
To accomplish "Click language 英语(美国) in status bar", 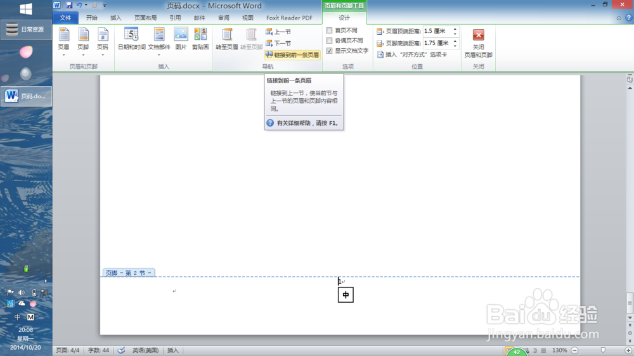I will 145,350.
